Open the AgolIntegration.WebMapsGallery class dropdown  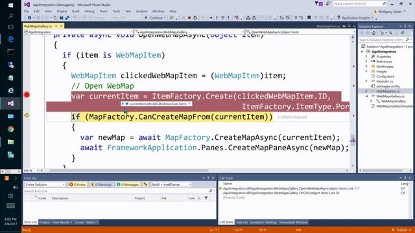(x=189, y=32)
